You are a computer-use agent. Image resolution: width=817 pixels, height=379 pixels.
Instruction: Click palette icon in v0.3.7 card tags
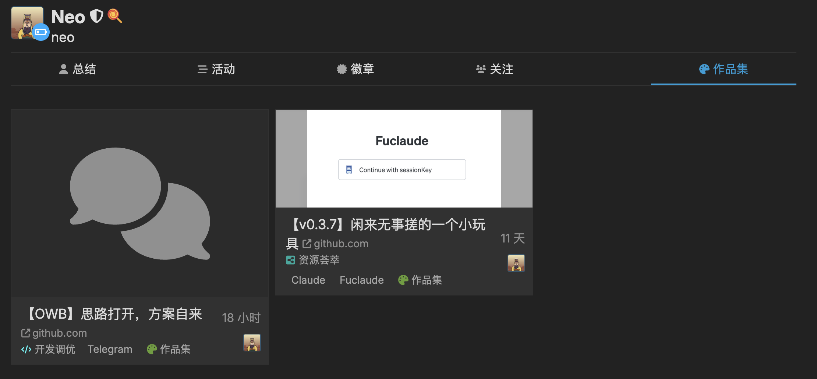pos(403,280)
